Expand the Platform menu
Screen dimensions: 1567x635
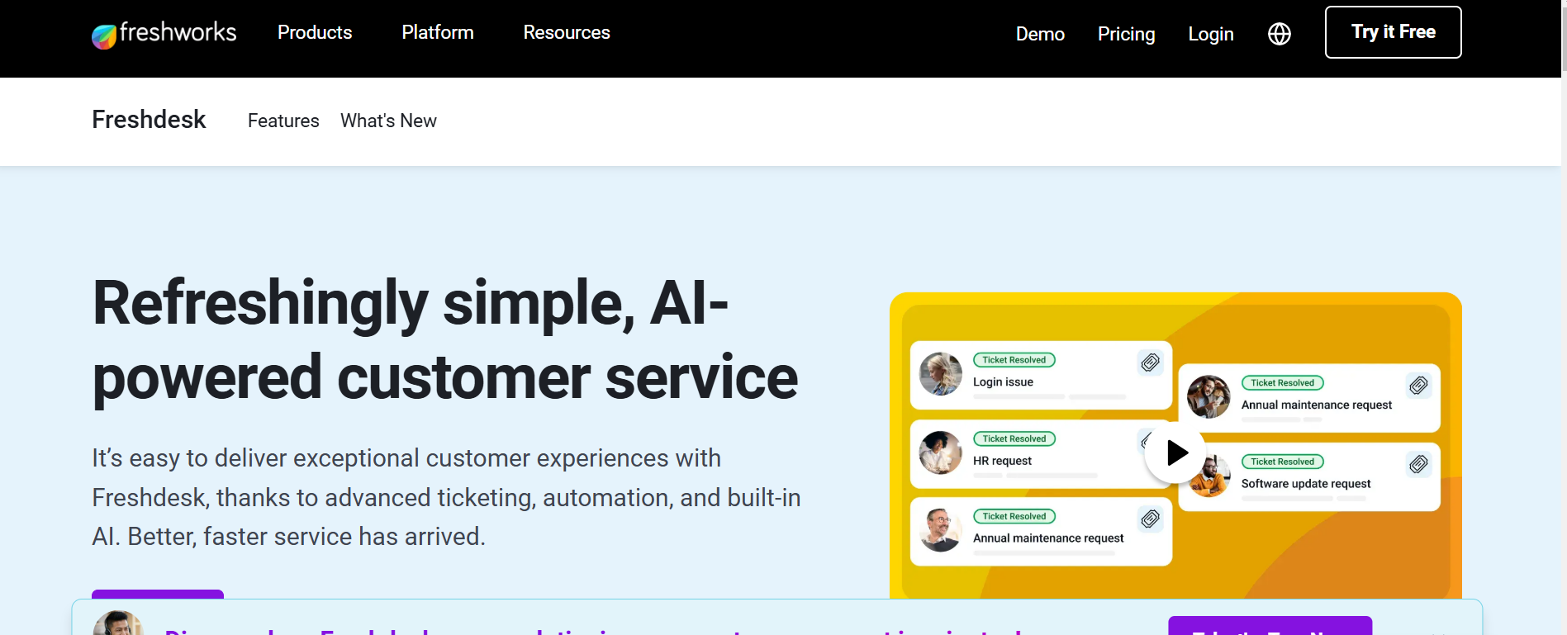[438, 33]
